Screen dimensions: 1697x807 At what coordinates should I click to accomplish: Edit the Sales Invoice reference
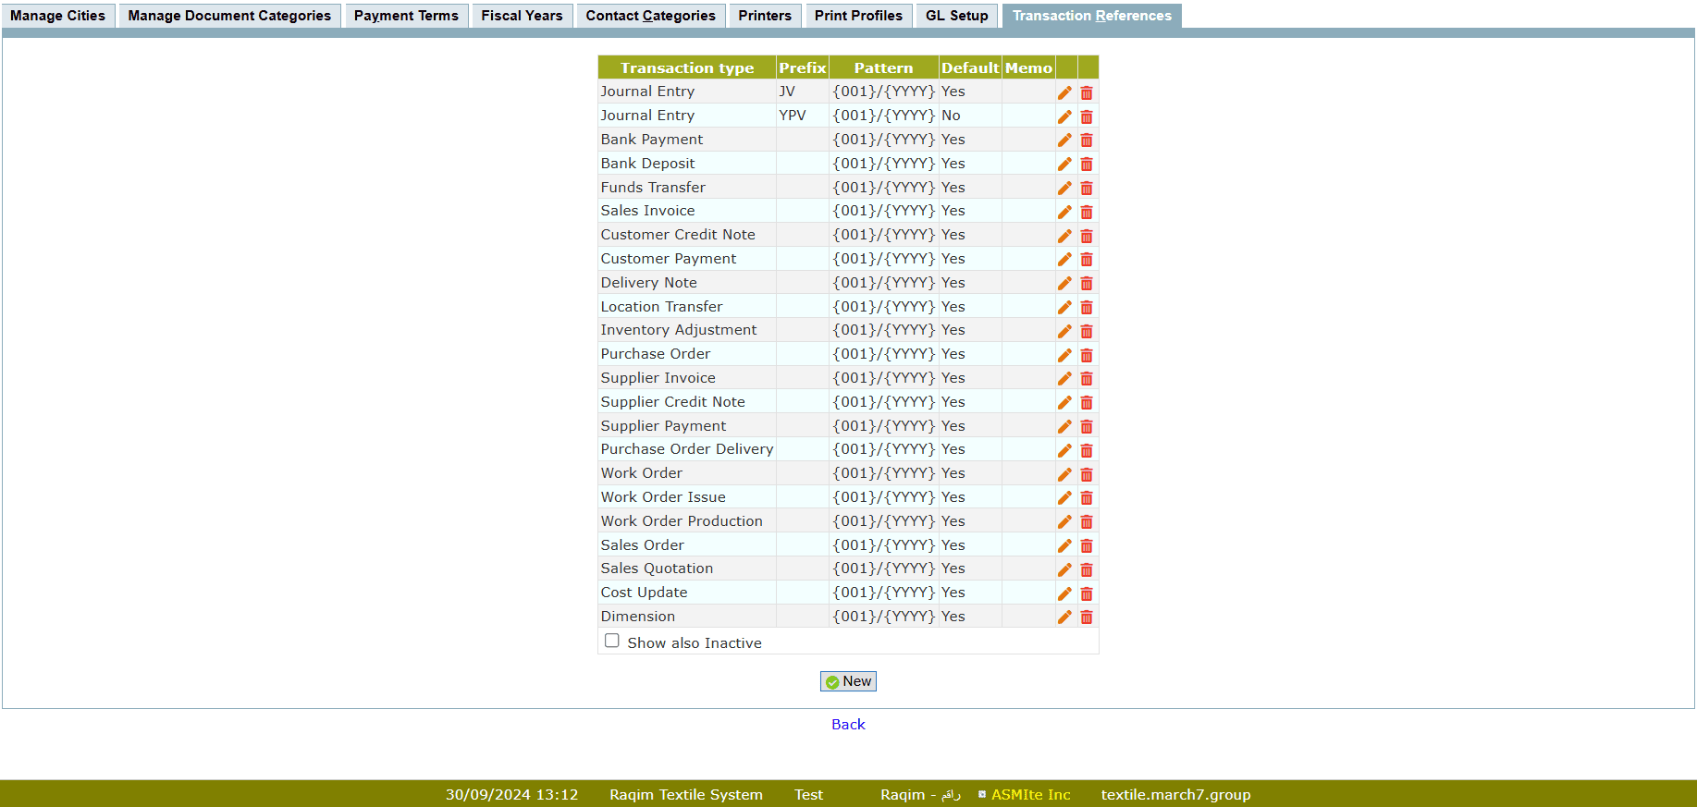coord(1064,212)
